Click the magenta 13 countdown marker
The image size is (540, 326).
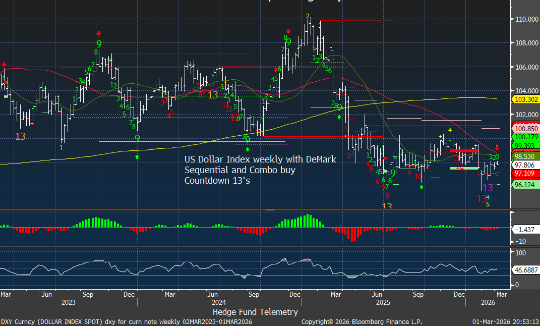tap(488, 188)
